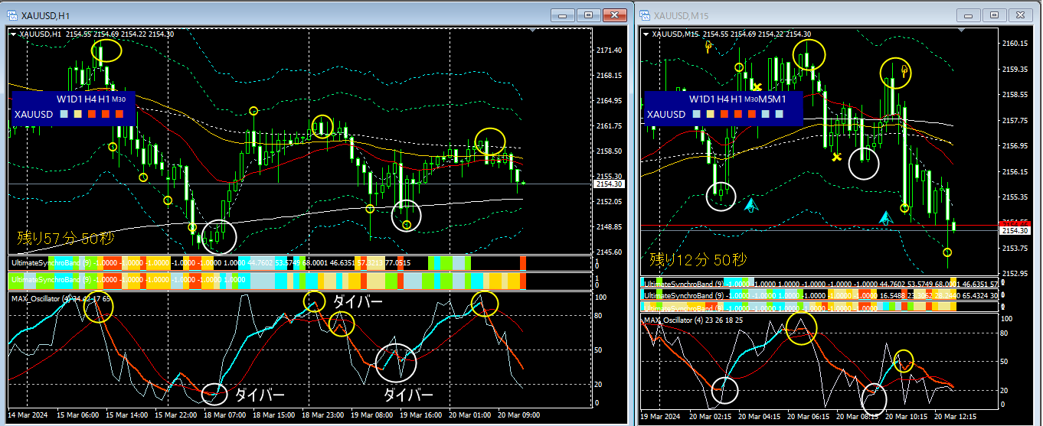Maximize the XAUUSD,M15 chart window
The height and width of the screenshot is (426, 1043).
coord(994,15)
